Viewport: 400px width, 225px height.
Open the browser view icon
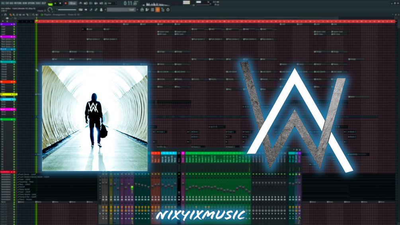tap(163, 10)
